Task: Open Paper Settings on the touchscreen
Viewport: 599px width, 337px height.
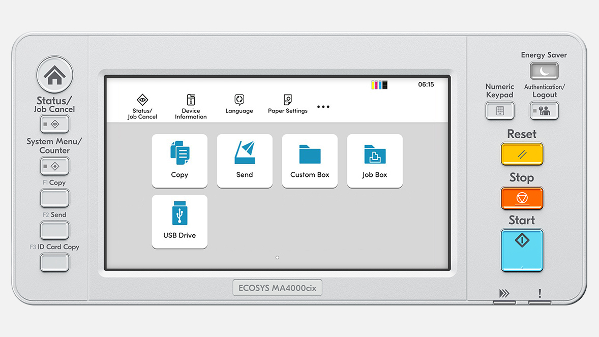Action: coord(288,104)
